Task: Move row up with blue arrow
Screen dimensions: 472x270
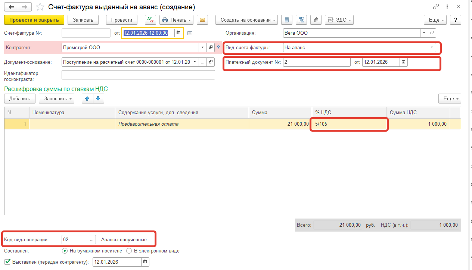Action: point(87,98)
